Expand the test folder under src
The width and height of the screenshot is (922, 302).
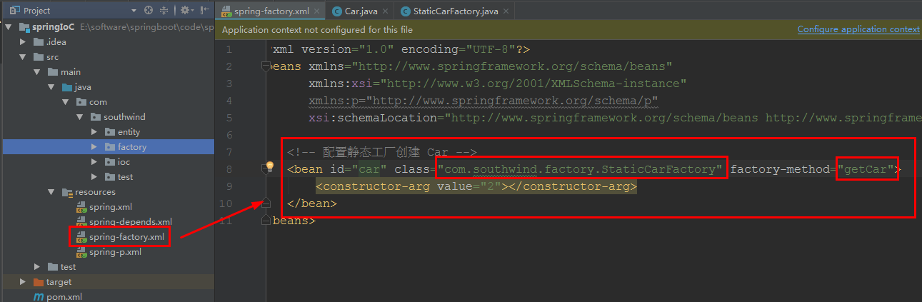pos(37,267)
